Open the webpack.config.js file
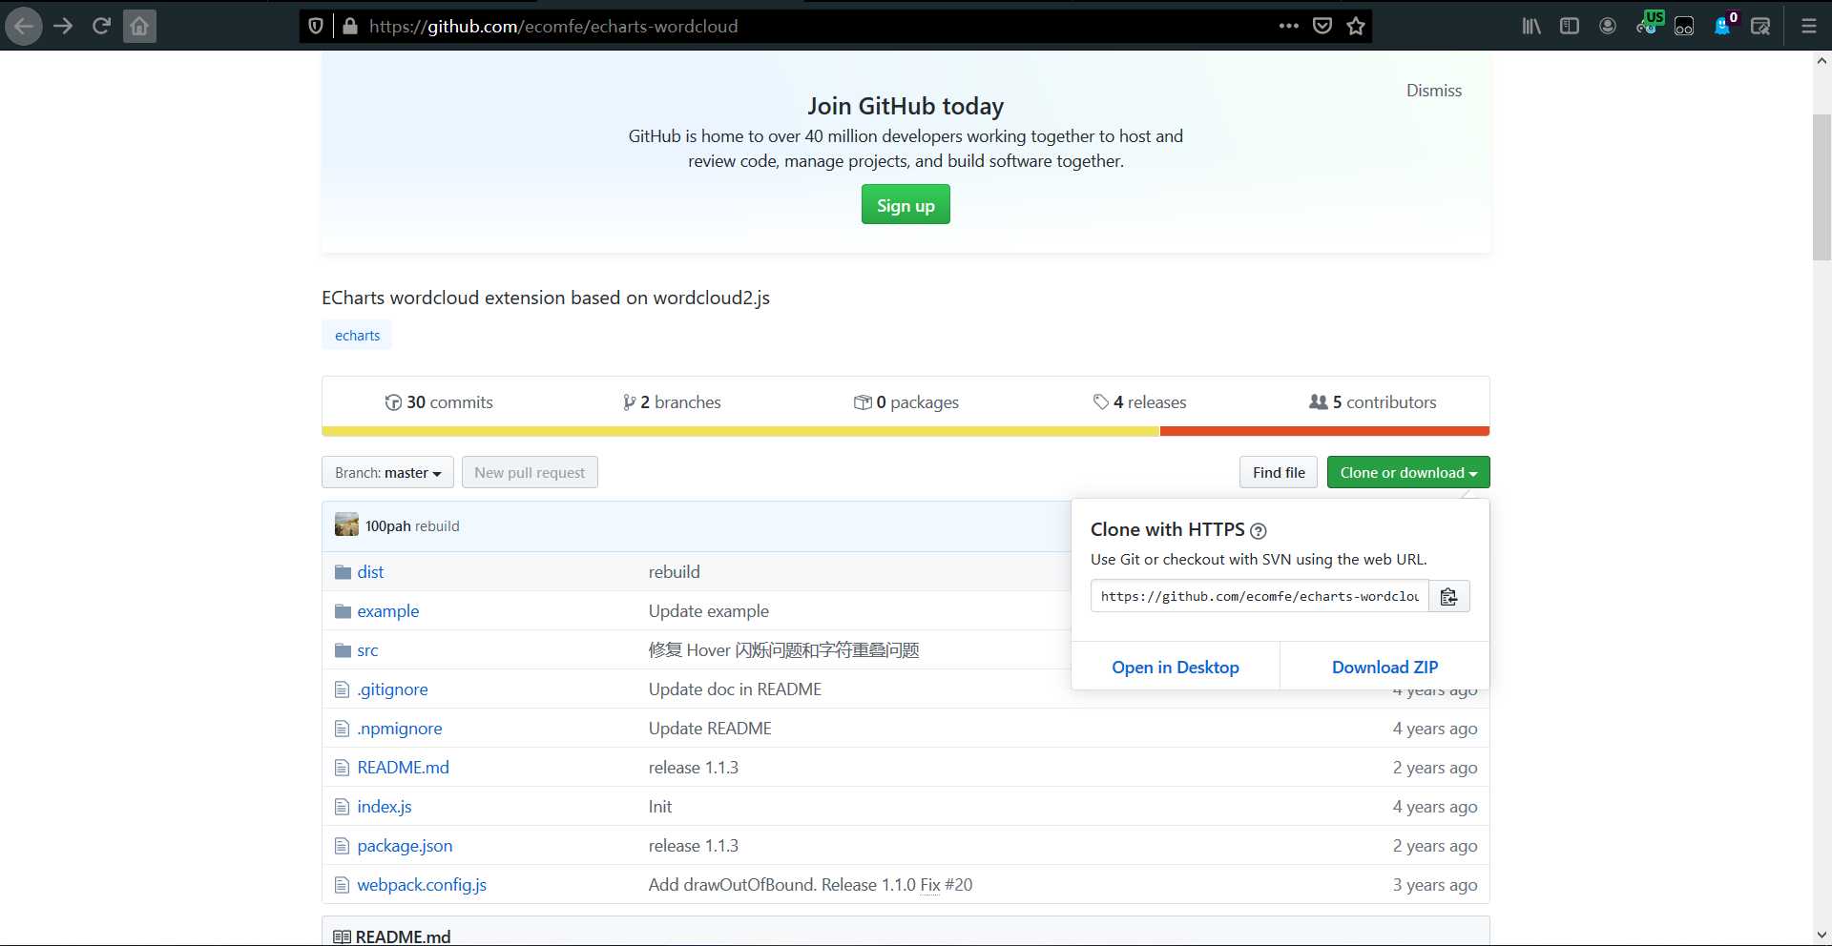Viewport: 1832px width, 946px height. (x=422, y=885)
